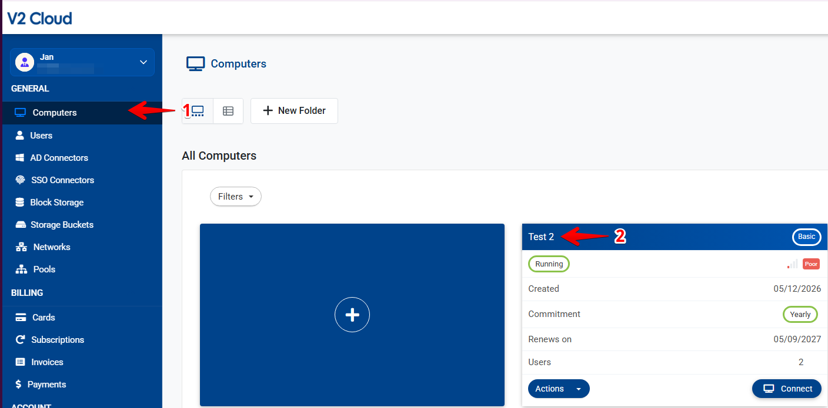
Task: Select Computers in the sidebar
Action: point(82,113)
